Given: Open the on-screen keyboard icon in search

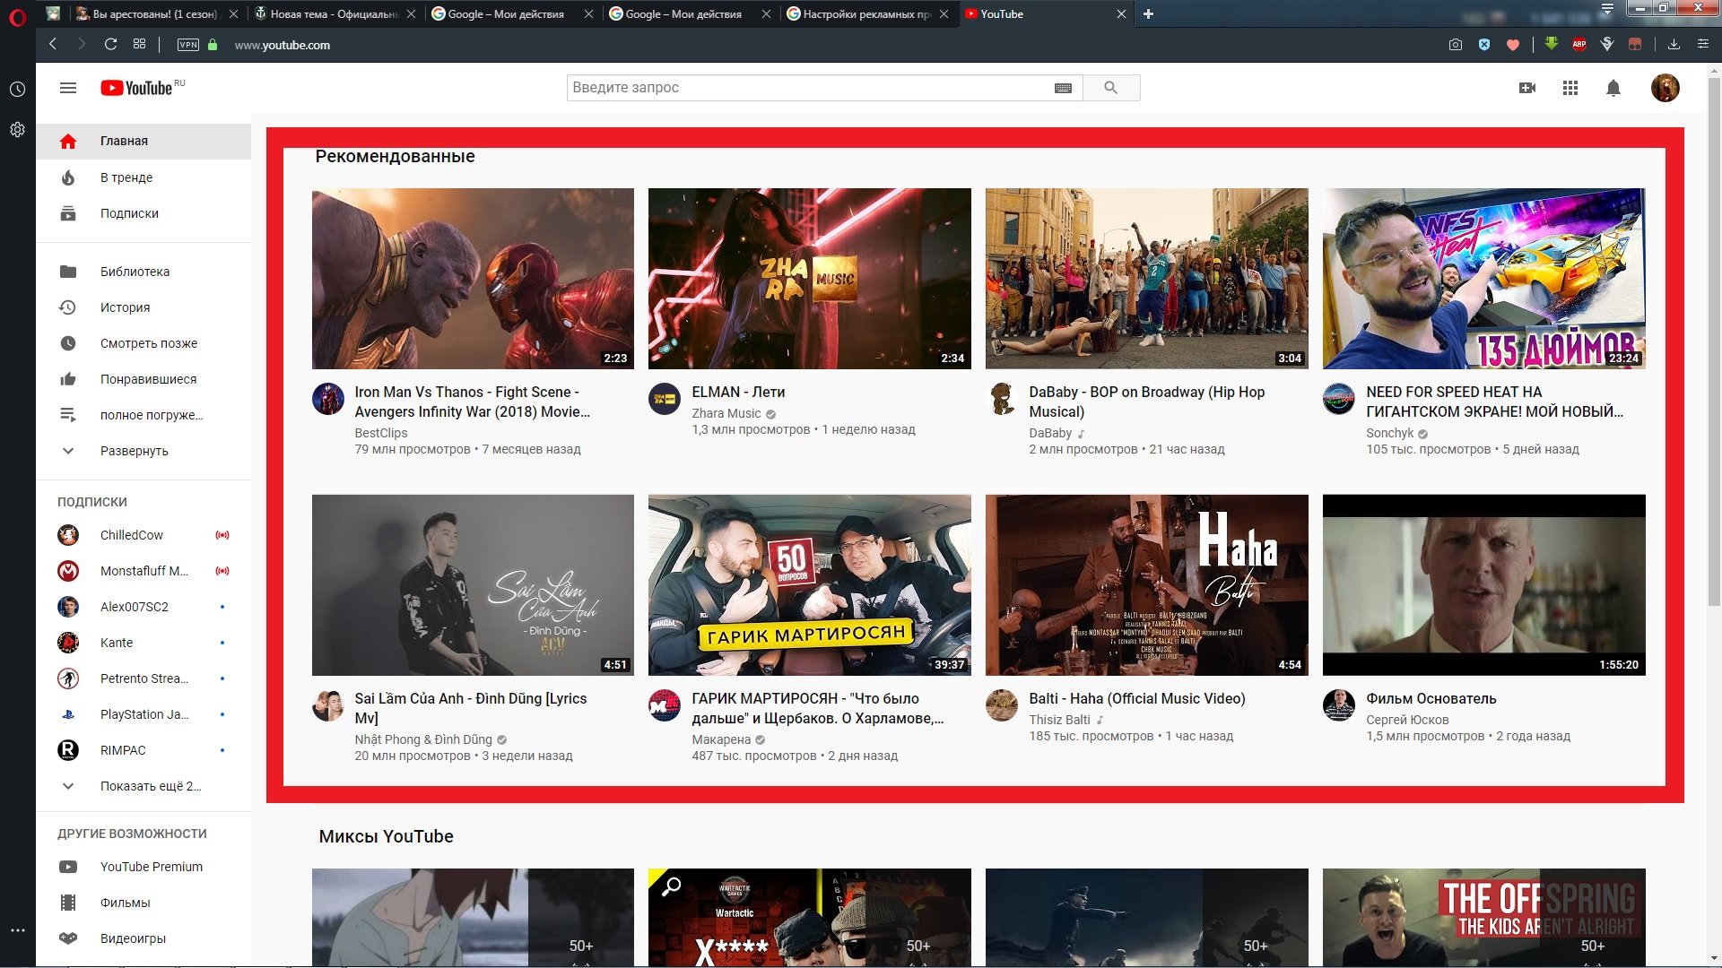Looking at the screenshot, I should (1063, 88).
